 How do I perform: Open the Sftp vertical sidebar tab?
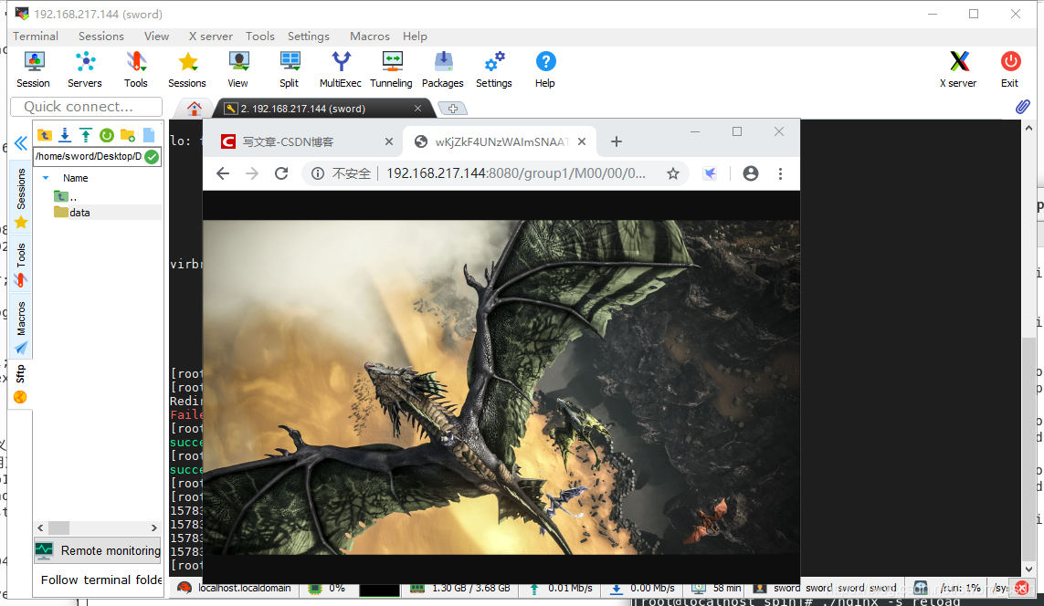(21, 382)
